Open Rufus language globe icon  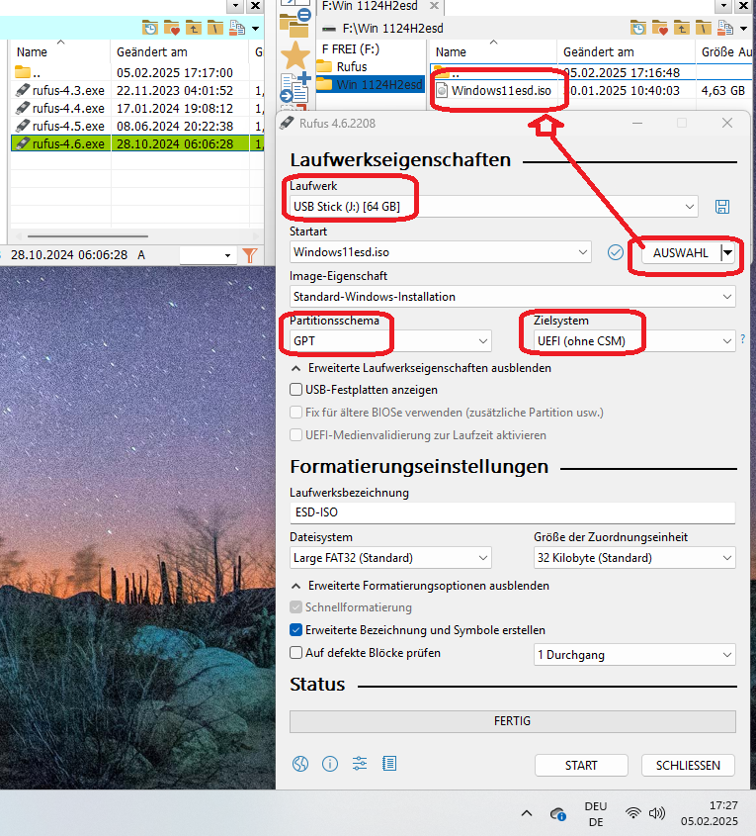[x=300, y=764]
